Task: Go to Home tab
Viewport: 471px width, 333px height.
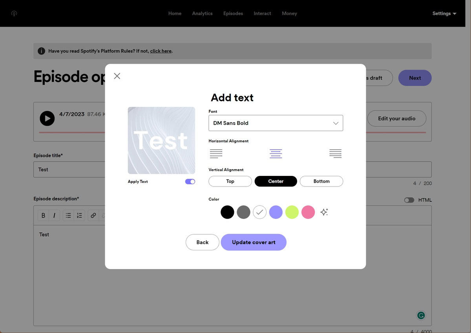Action: [175, 13]
